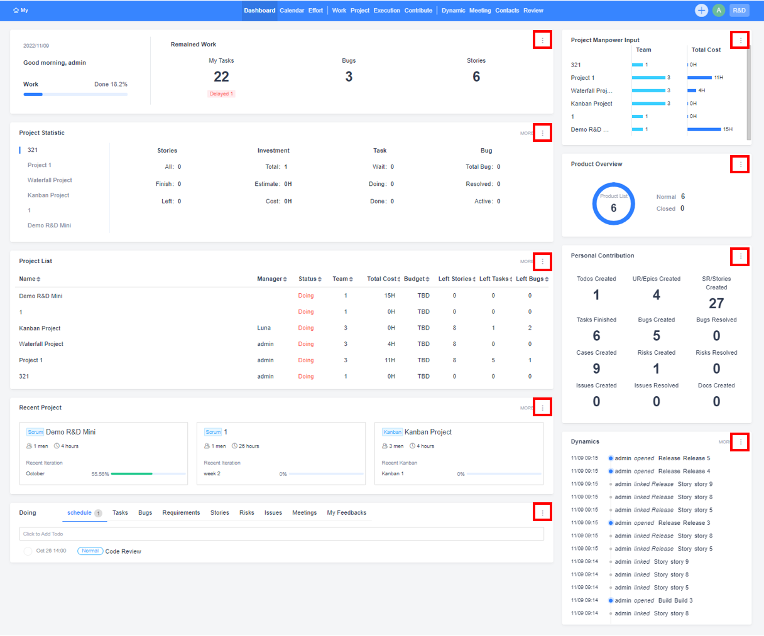Viewport: 764px width, 636px height.
Task: Open three-dot menu in Recent Project panel
Action: [542, 408]
